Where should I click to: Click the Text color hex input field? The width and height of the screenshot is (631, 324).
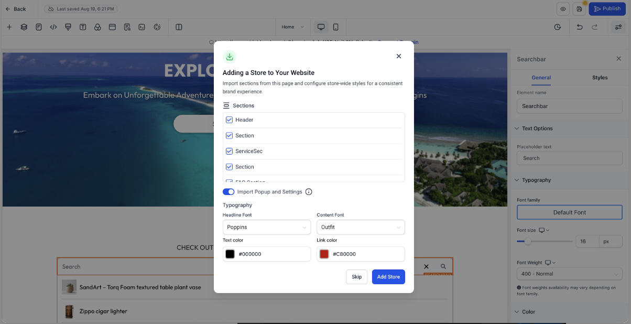tap(267, 254)
